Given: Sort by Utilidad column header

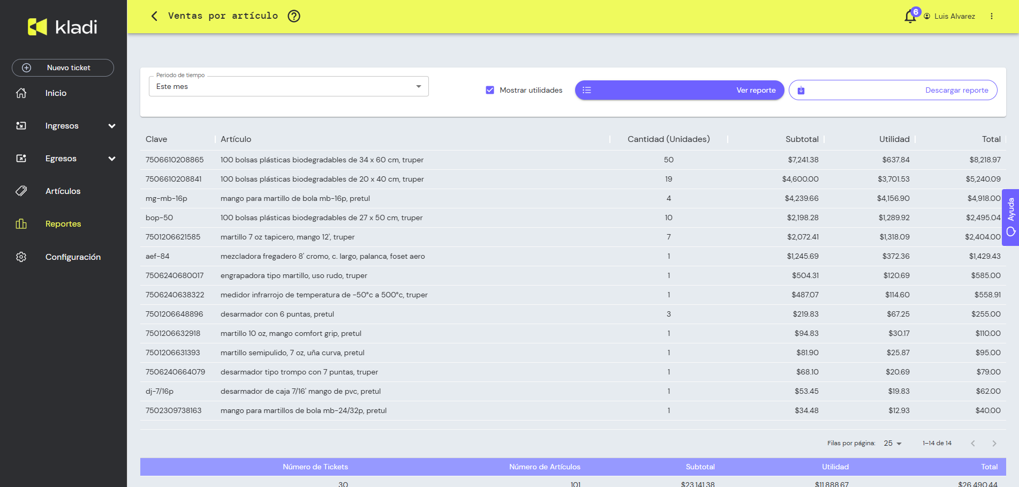Looking at the screenshot, I should coord(894,139).
